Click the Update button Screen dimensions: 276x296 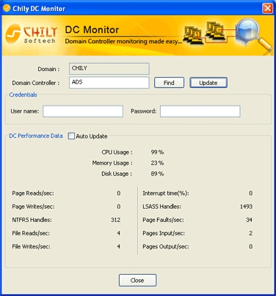pyautogui.click(x=208, y=83)
